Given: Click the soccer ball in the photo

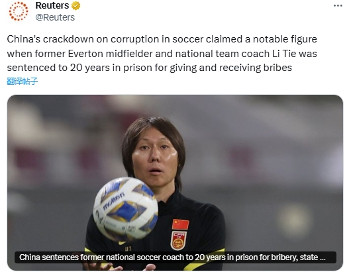Looking at the screenshot, I should (x=125, y=209).
